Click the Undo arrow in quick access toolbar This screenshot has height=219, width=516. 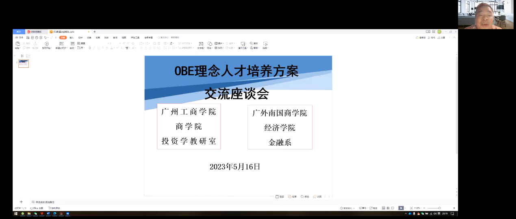[x=46, y=38]
